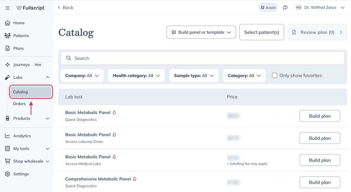Open the chat help icon in header
This screenshot has width=351, height=192.
click(x=285, y=8)
